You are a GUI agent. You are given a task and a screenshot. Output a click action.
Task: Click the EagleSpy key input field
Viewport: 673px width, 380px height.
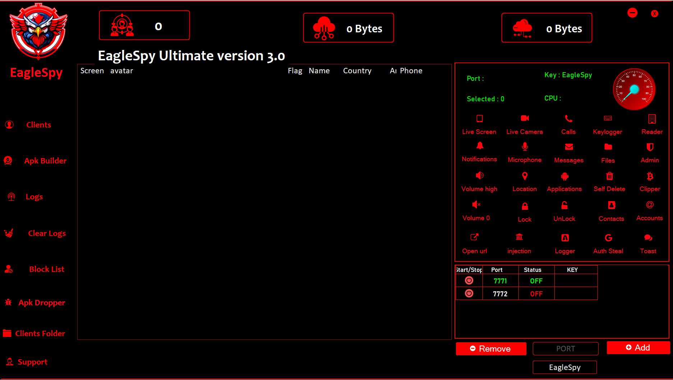565,367
